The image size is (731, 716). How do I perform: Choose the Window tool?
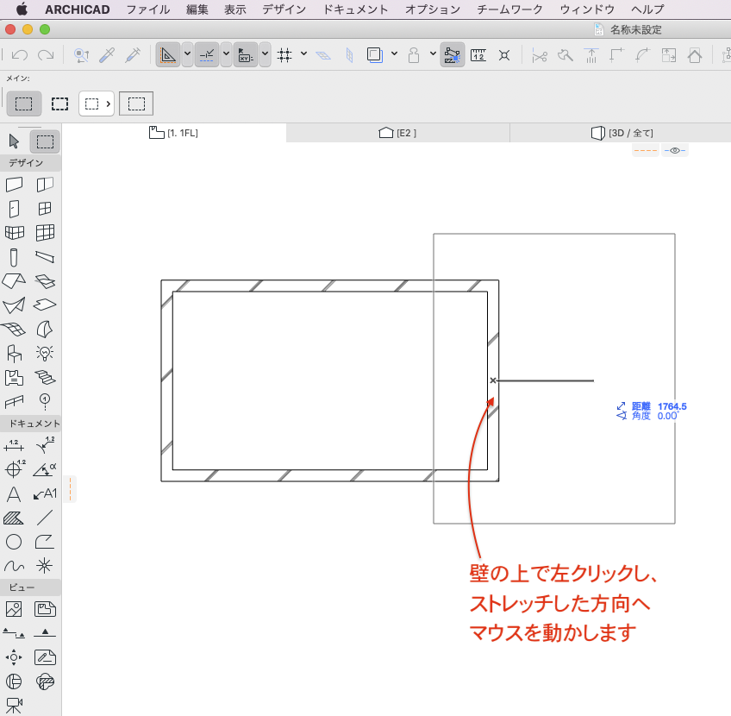tap(45, 209)
